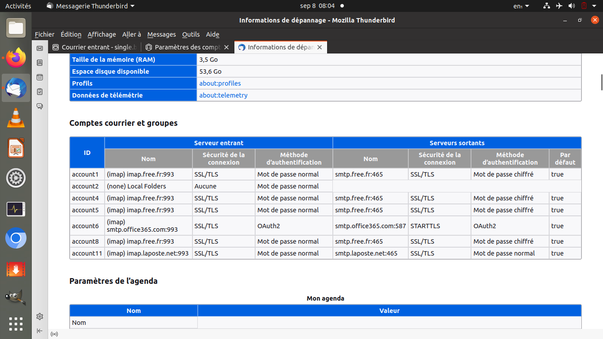
Task: Click the online status icon in status bar
Action: [x=54, y=334]
